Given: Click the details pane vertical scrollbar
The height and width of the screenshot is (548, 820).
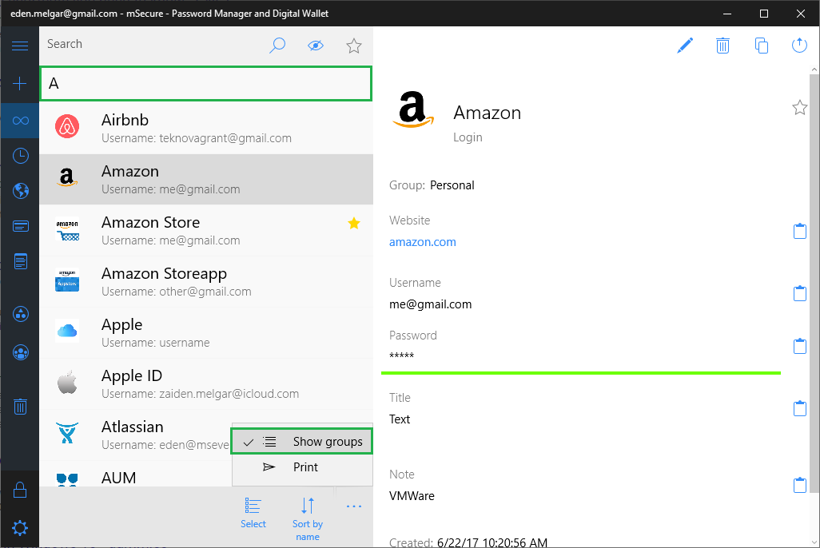Looking at the screenshot, I should [x=814, y=282].
